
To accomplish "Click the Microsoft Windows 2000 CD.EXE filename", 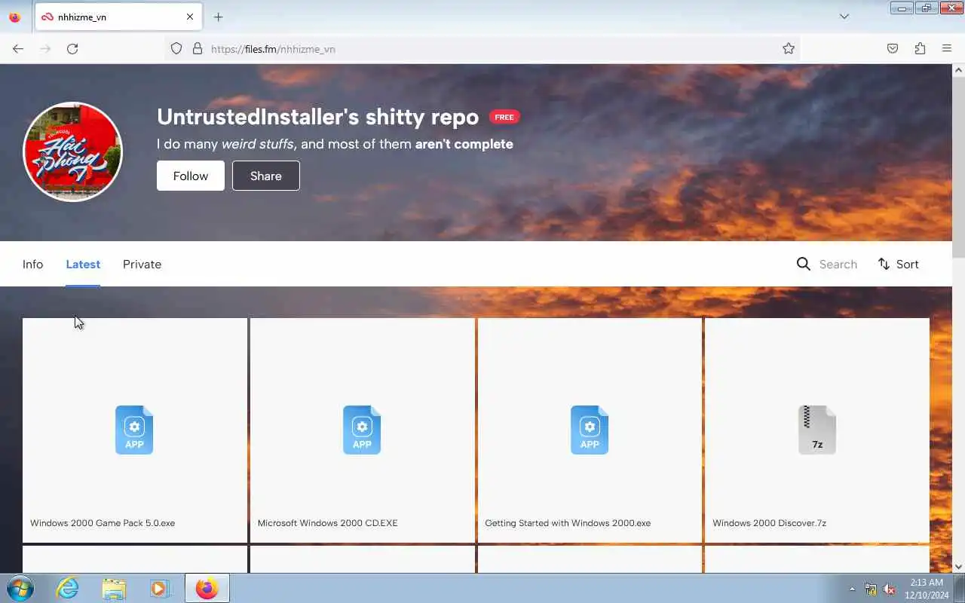I will click(327, 523).
